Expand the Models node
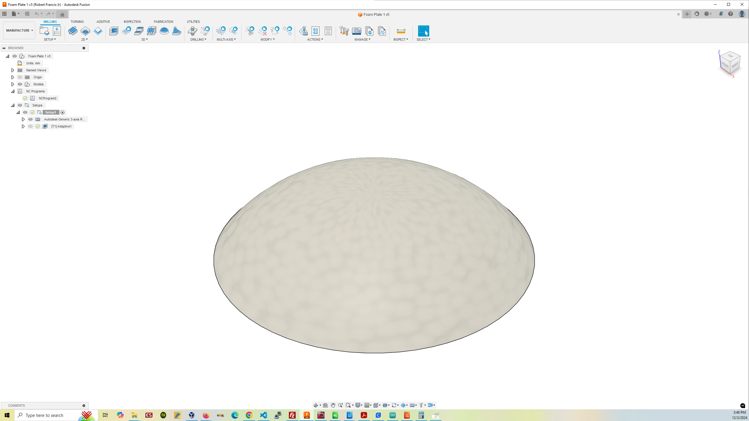749x421 pixels. tap(13, 84)
